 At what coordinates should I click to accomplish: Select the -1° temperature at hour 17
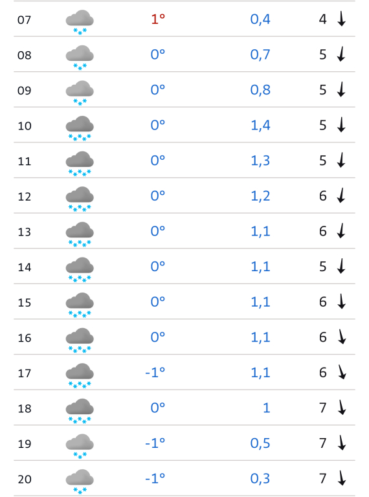click(x=155, y=373)
